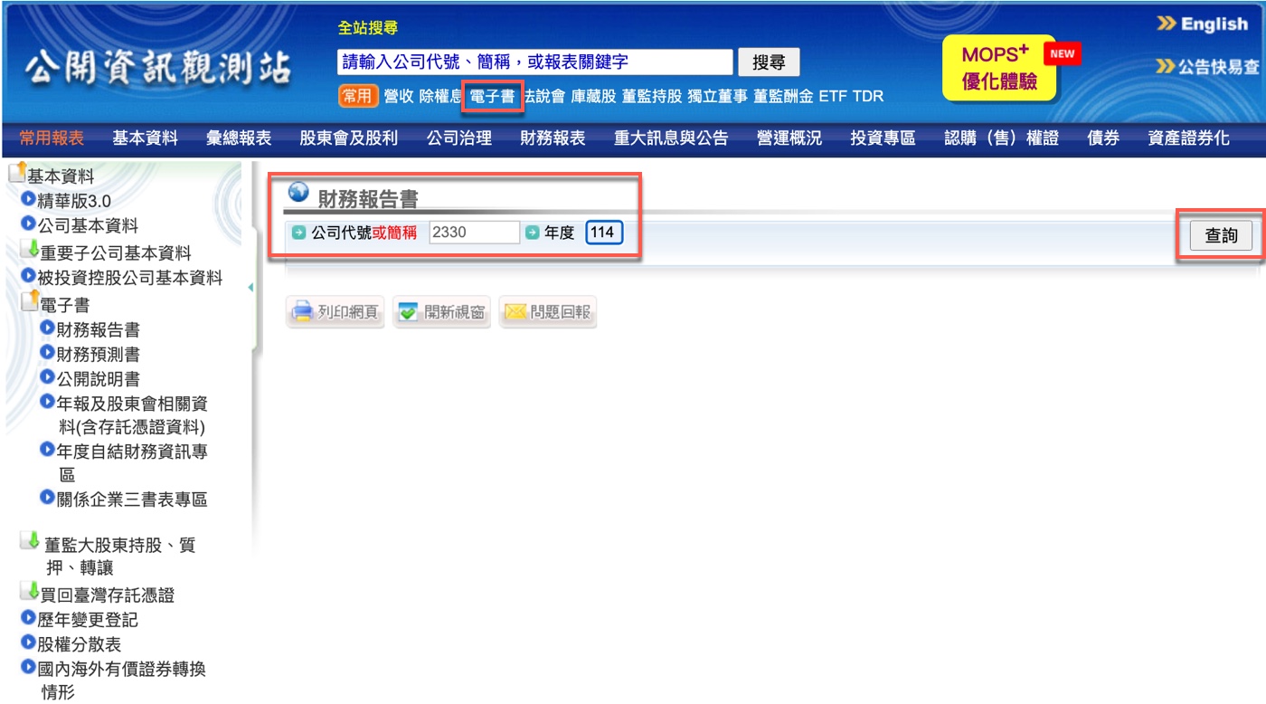Viewport: 1266px width, 704px height.
Task: Click blue bullet icon next to 精華版3.0
Action: (x=28, y=200)
